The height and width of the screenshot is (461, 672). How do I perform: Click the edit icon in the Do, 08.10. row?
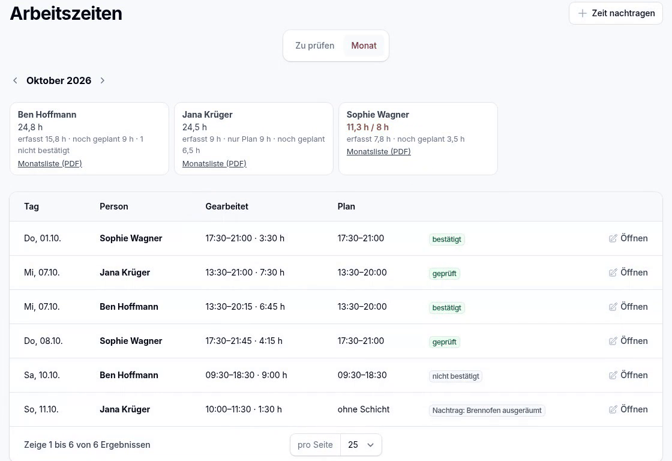coord(613,341)
